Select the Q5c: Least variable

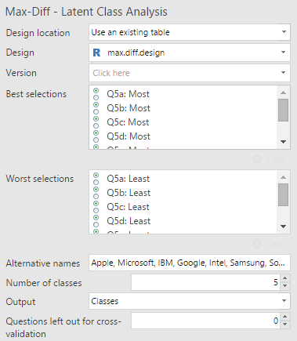[128, 207]
